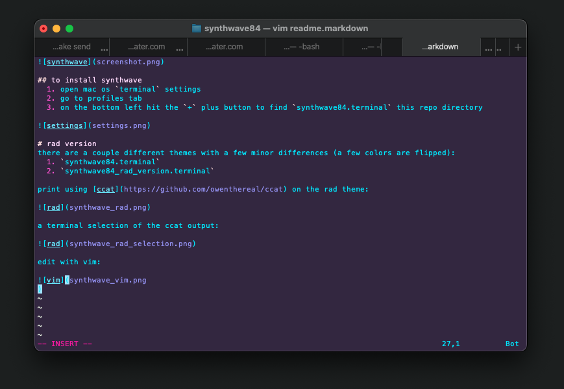Click 'a terminal selection of the ccat output:'
564x389 pixels.
[x=128, y=225]
